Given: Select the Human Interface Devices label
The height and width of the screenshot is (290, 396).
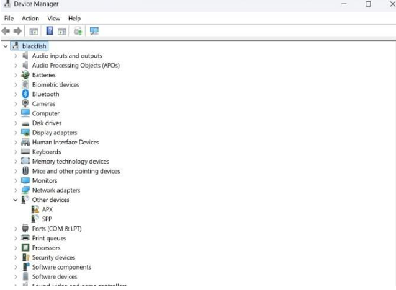Looking at the screenshot, I should point(65,142).
